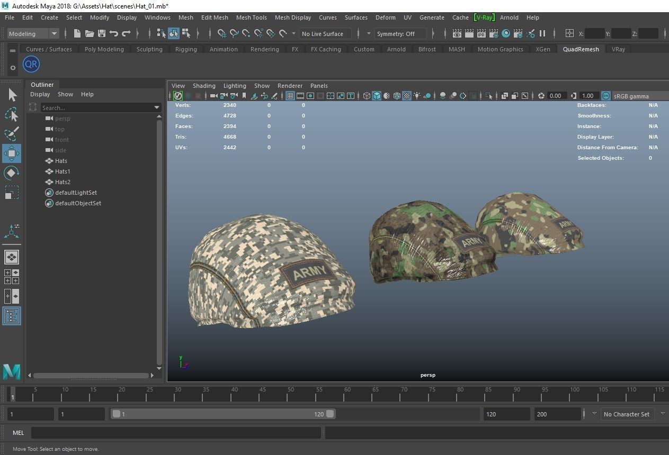Undo the last action via the undo arrow
The height and width of the screenshot is (455, 669).
point(114,33)
